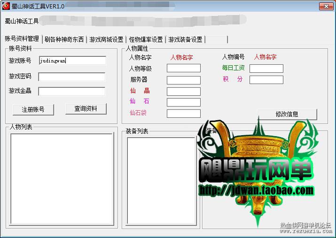The width and height of the screenshot is (336, 238).
Task: Click the 蜀山神话工具 heading label
Action: (x=22, y=21)
